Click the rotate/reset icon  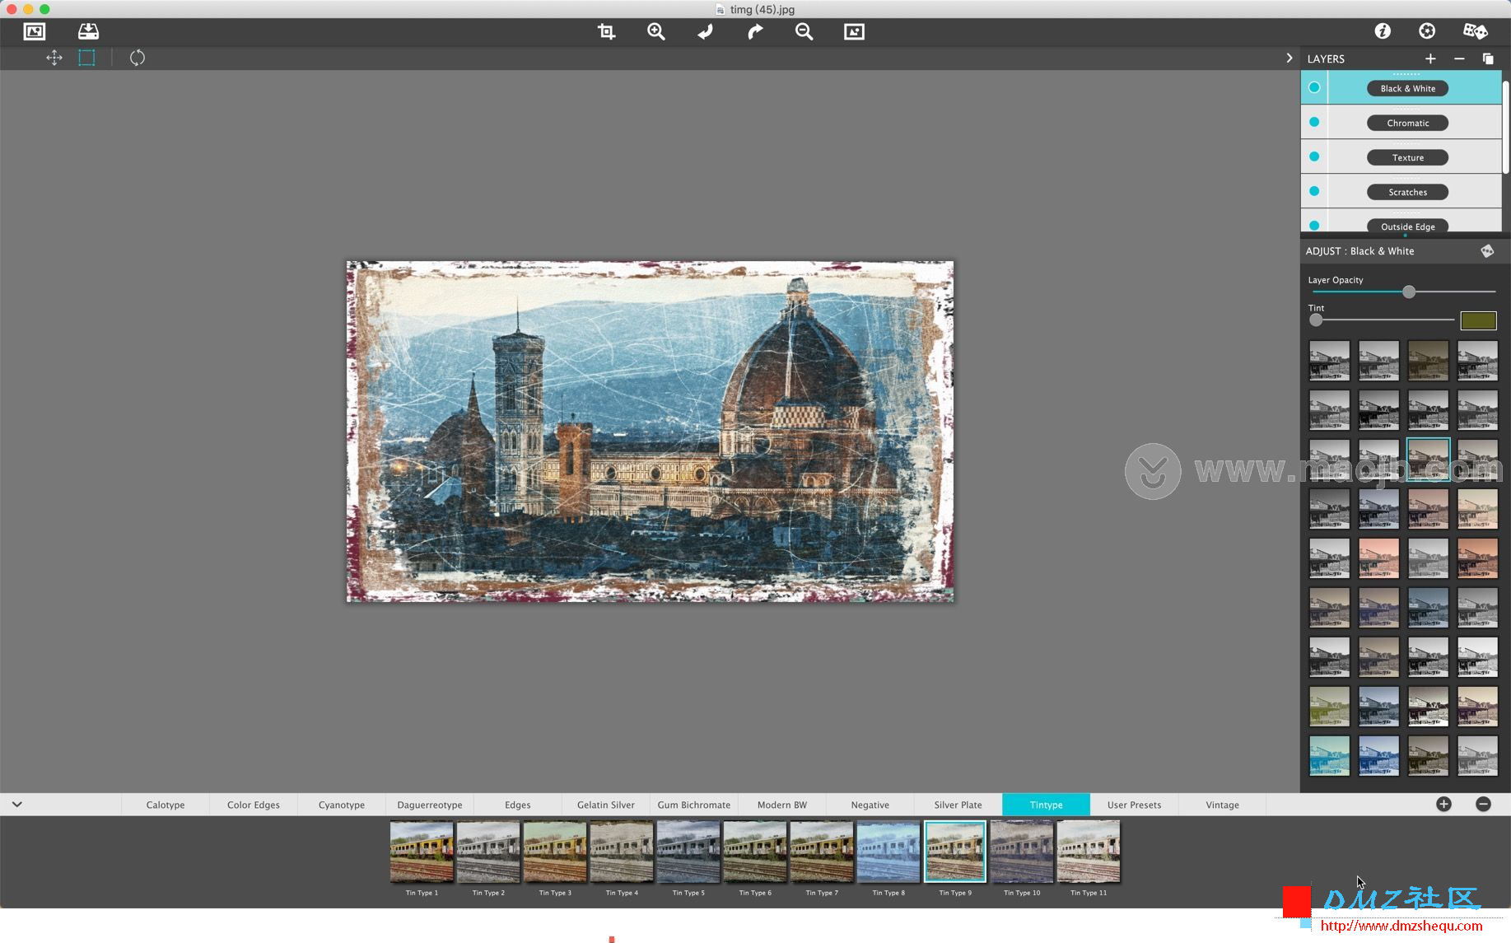(138, 58)
